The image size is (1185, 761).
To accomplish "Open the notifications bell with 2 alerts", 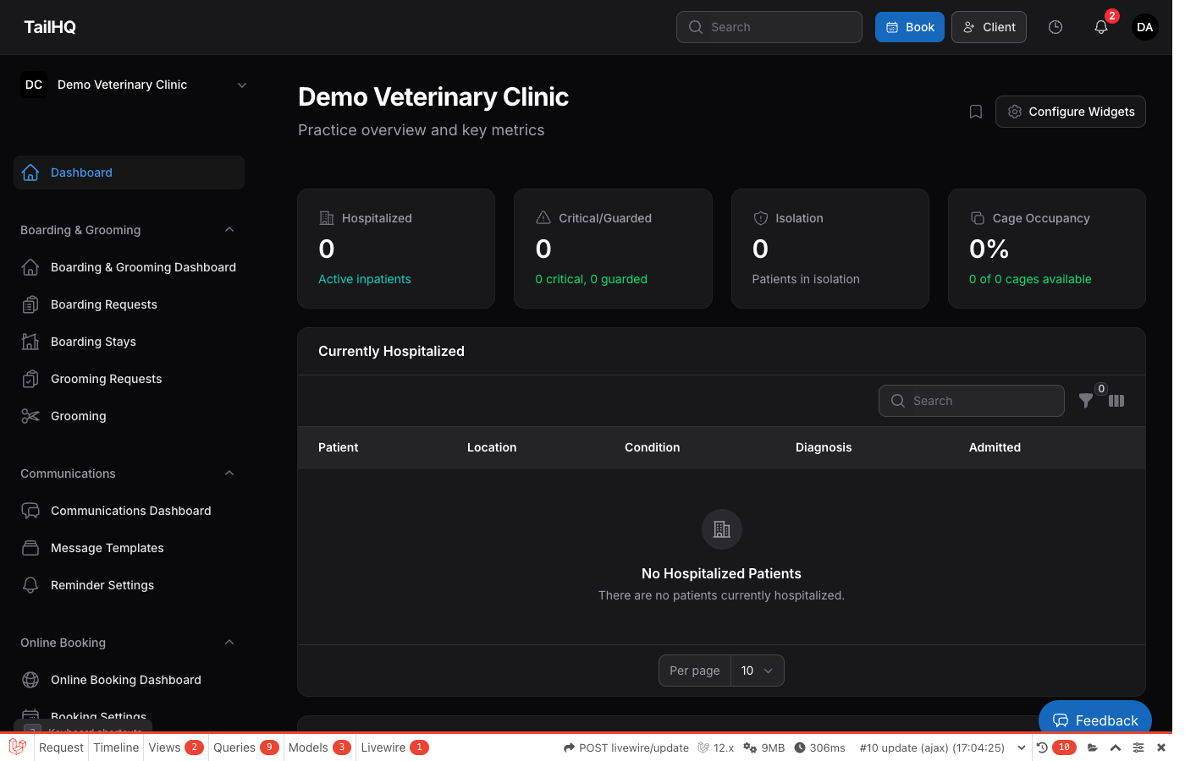I will click(1100, 27).
